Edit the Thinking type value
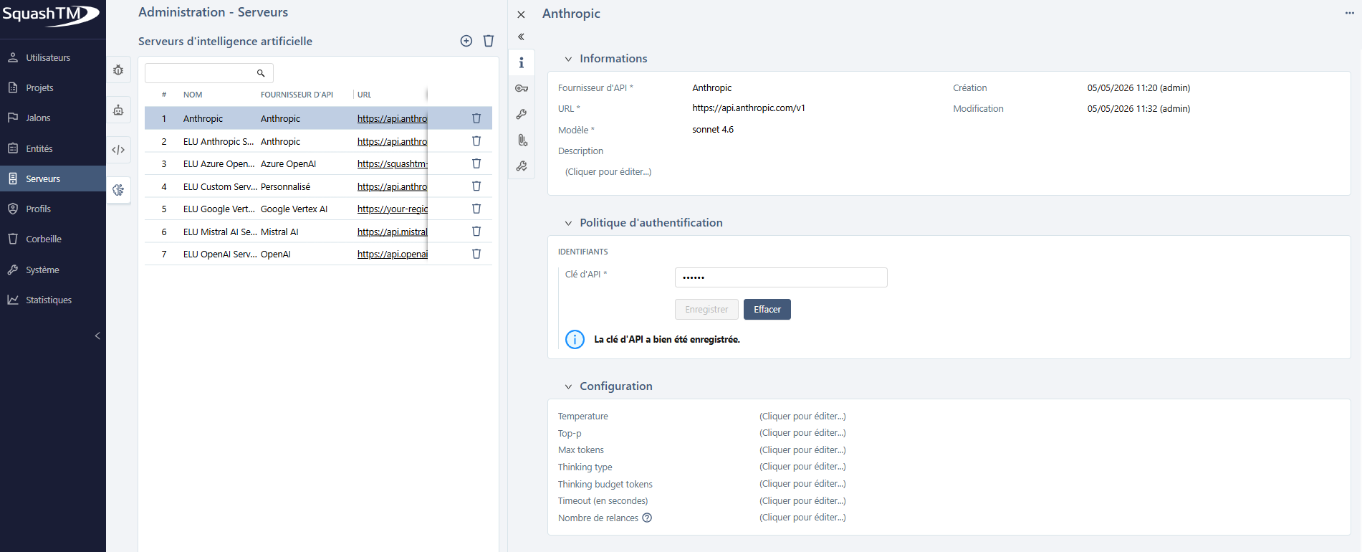The image size is (1362, 552). pos(802,467)
